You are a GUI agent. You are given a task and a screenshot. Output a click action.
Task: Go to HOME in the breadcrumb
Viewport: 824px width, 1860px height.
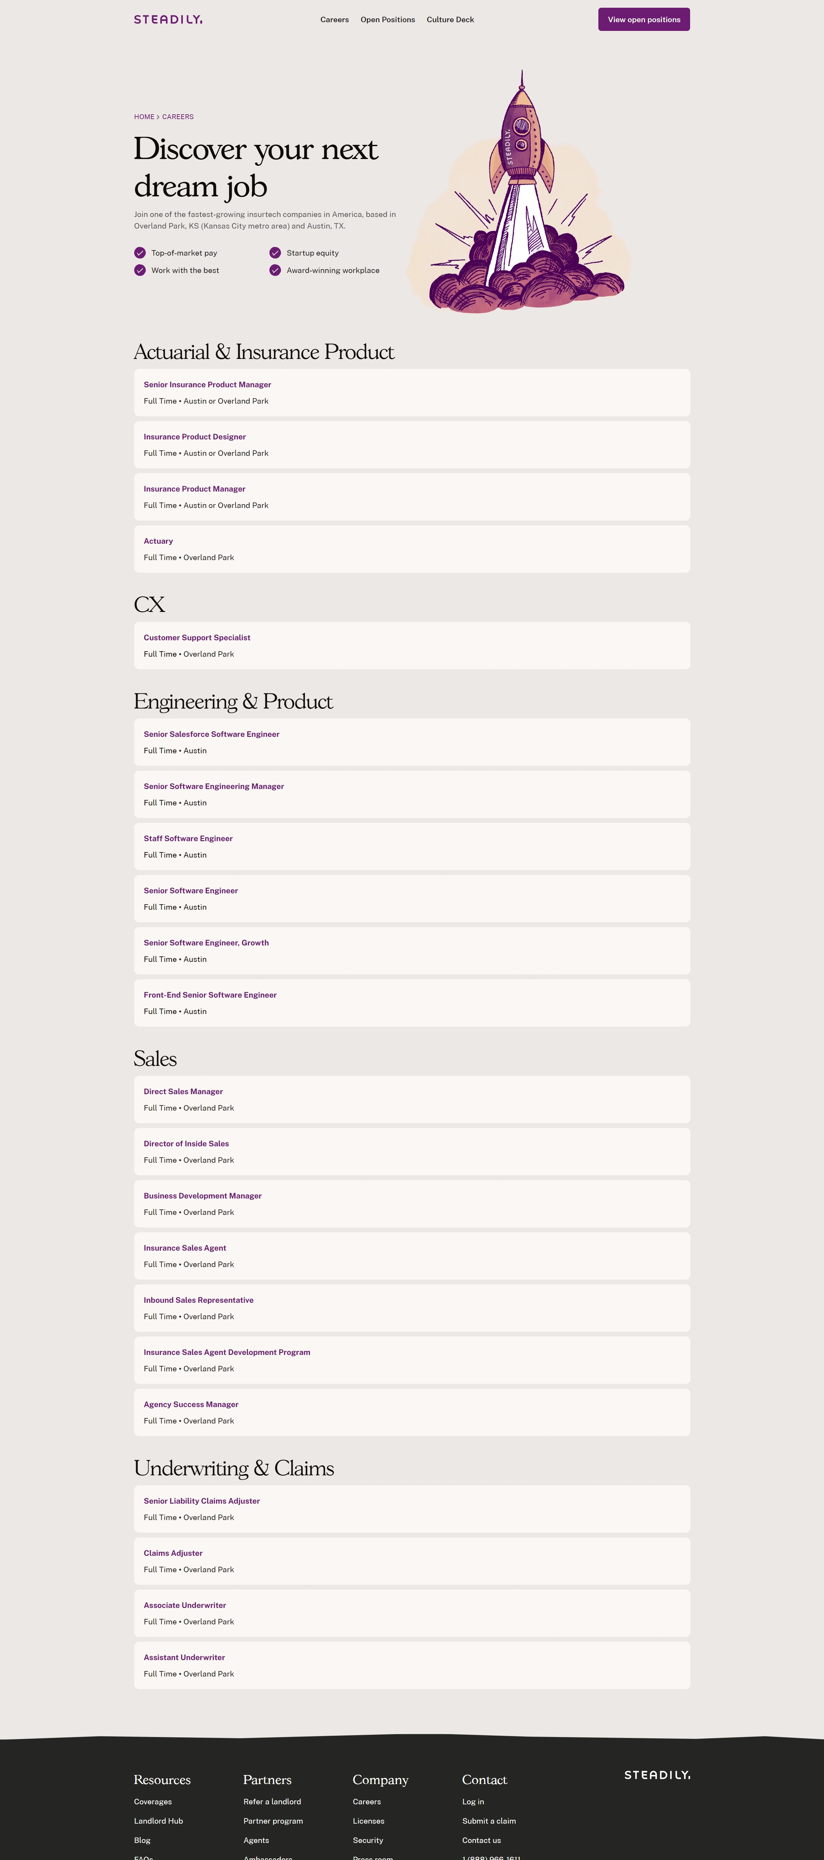coord(144,117)
